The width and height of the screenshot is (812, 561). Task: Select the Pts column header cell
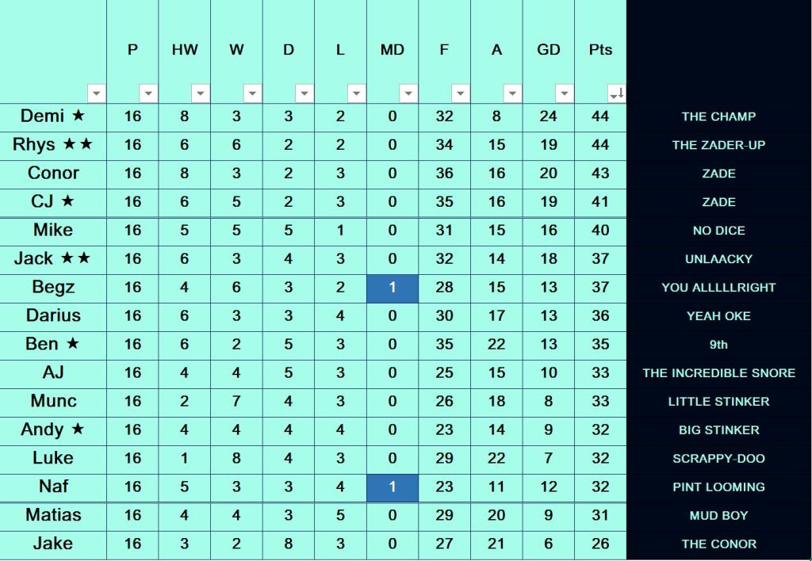tap(600, 50)
